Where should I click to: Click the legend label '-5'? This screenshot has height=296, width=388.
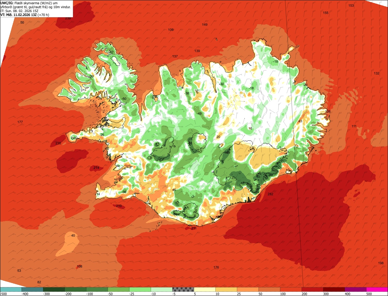[x=174, y=294]
